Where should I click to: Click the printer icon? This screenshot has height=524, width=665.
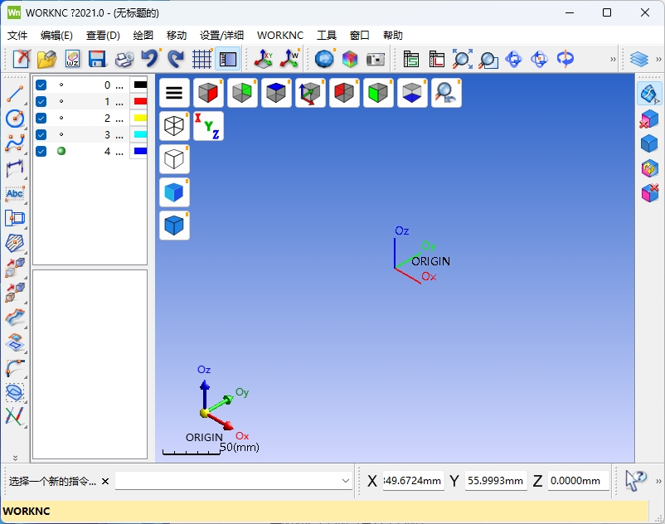click(x=124, y=59)
